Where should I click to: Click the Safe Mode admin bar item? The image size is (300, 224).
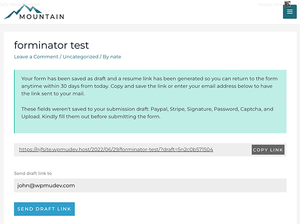(x=20, y=3)
